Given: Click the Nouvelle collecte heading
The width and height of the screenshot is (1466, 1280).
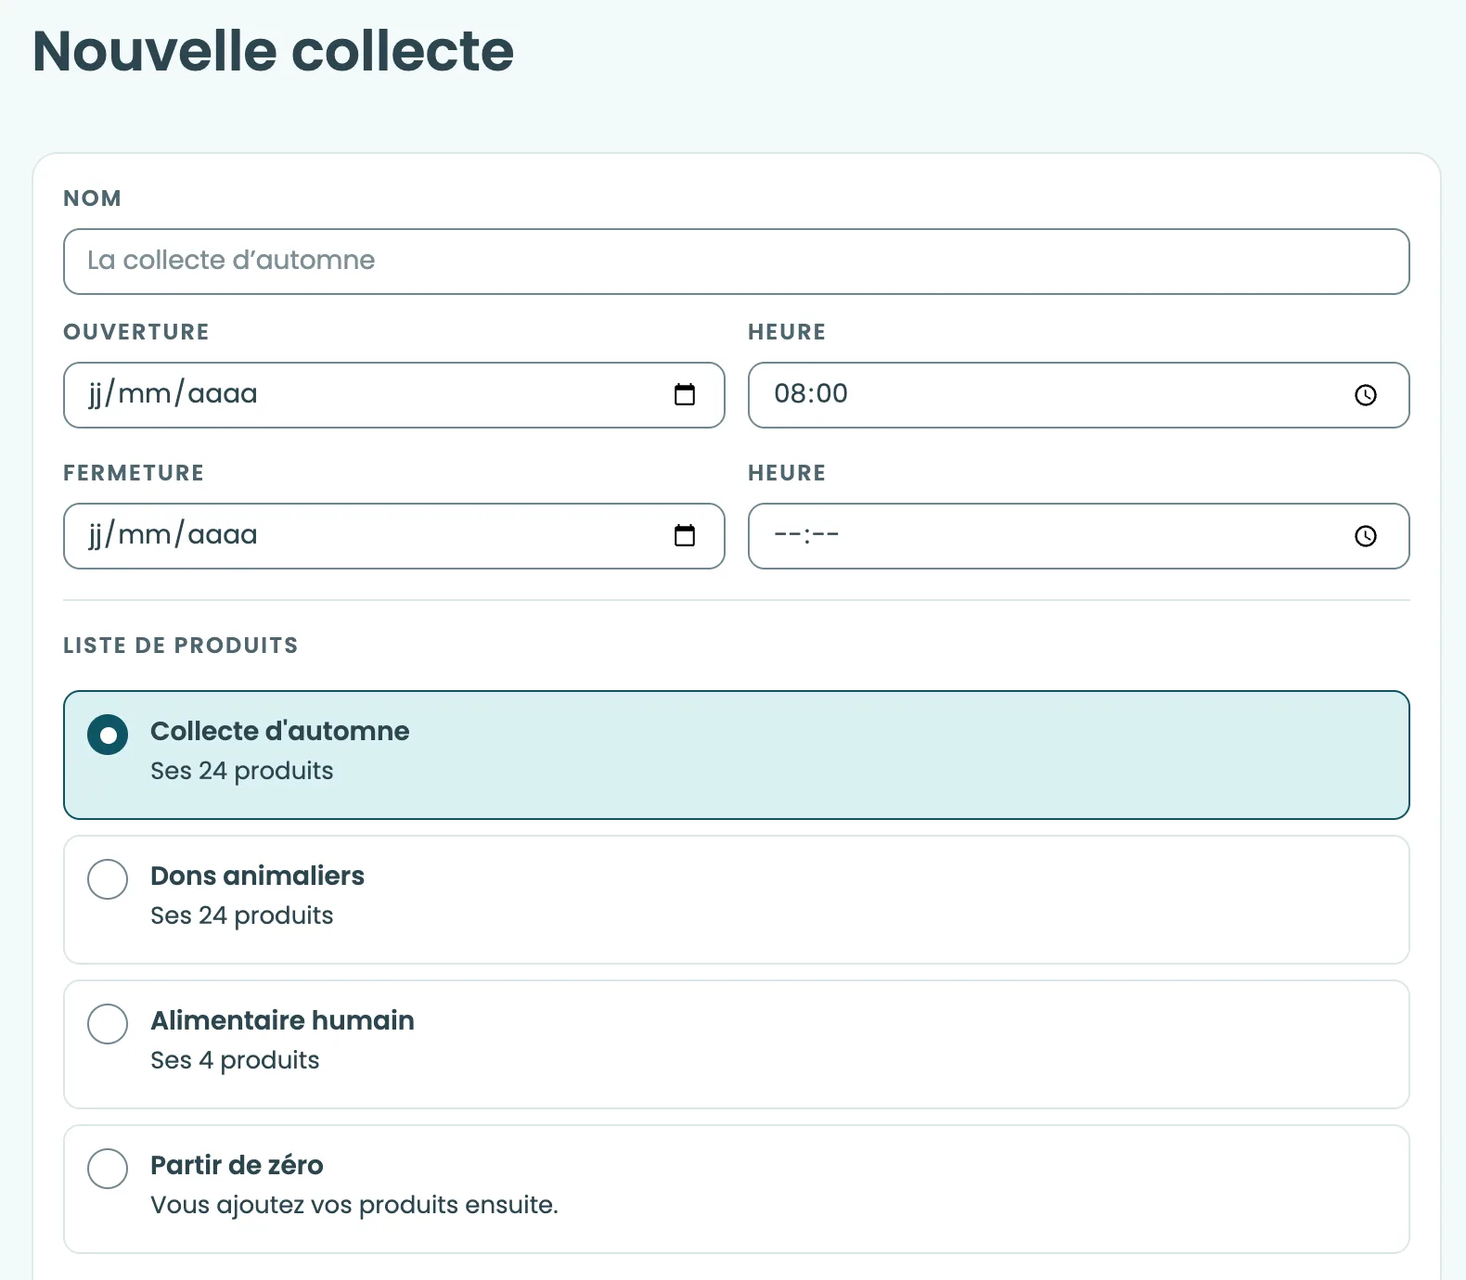Looking at the screenshot, I should [x=273, y=51].
